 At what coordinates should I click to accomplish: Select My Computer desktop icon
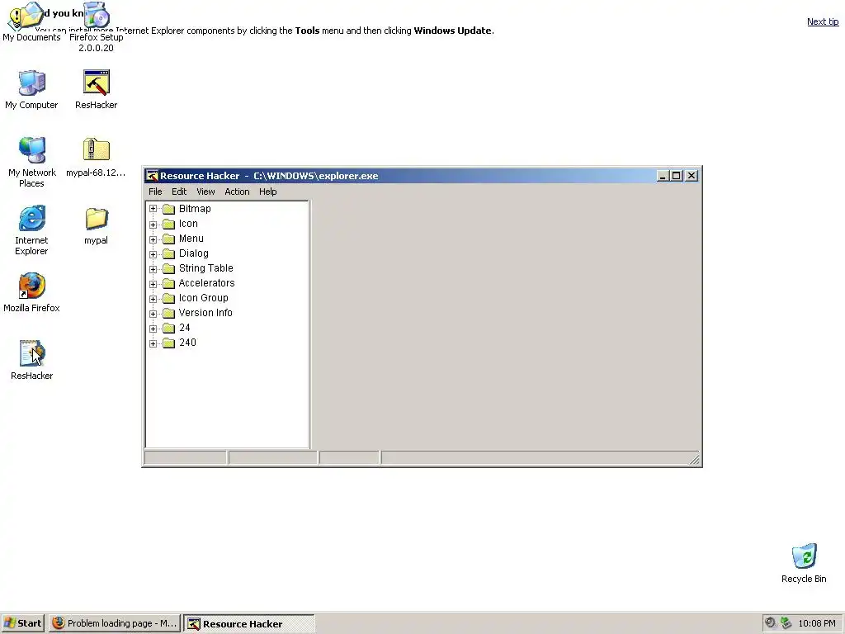(32, 83)
